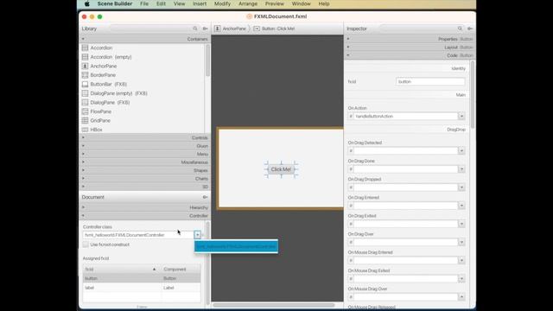
Task: Expand the 3D library section
Action: [x=144, y=187]
